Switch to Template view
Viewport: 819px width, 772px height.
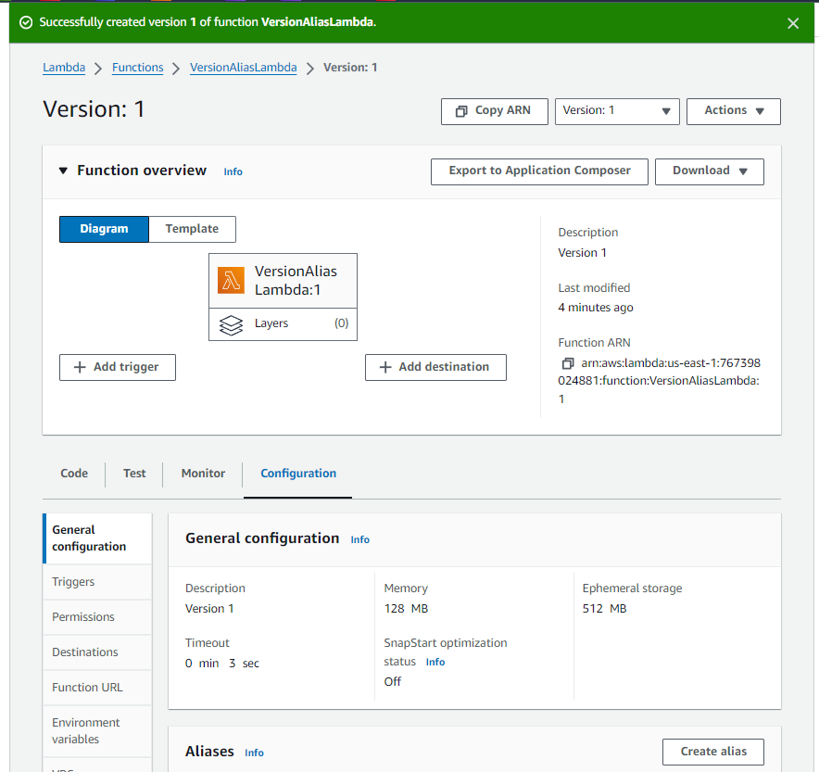click(x=192, y=229)
